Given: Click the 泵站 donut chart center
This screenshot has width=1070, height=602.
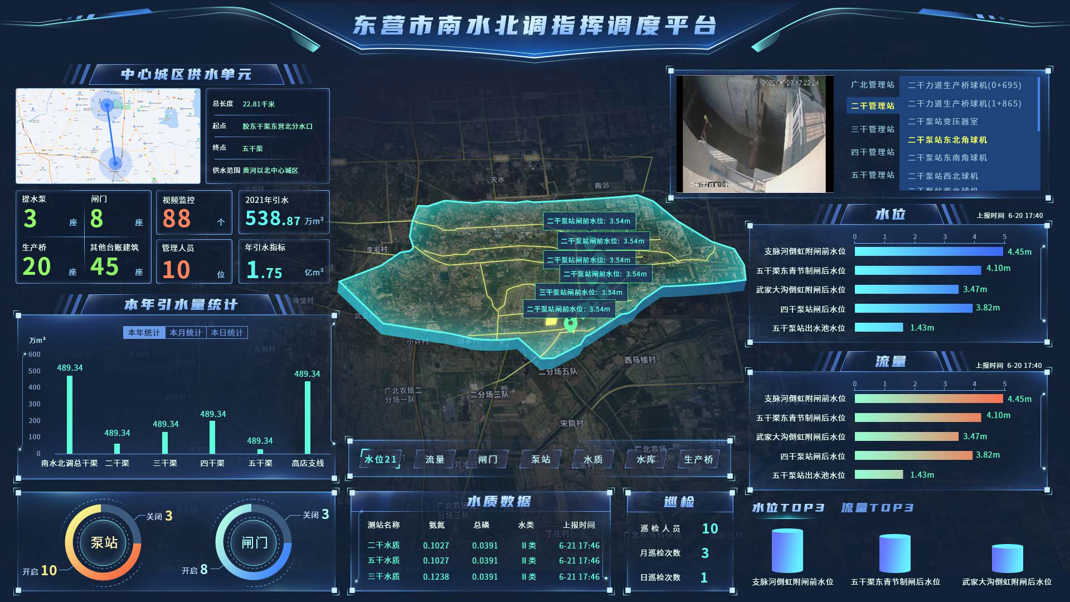Looking at the screenshot, I should click(x=104, y=542).
